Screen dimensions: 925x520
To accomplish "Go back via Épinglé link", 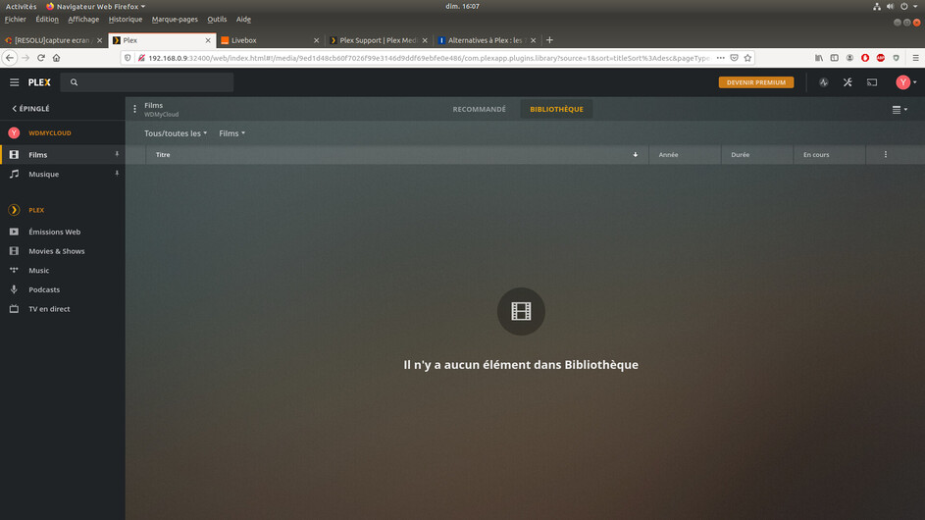I will [30, 109].
